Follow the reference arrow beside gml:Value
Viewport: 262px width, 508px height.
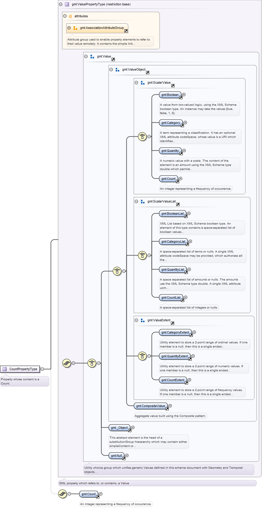(x=113, y=59)
